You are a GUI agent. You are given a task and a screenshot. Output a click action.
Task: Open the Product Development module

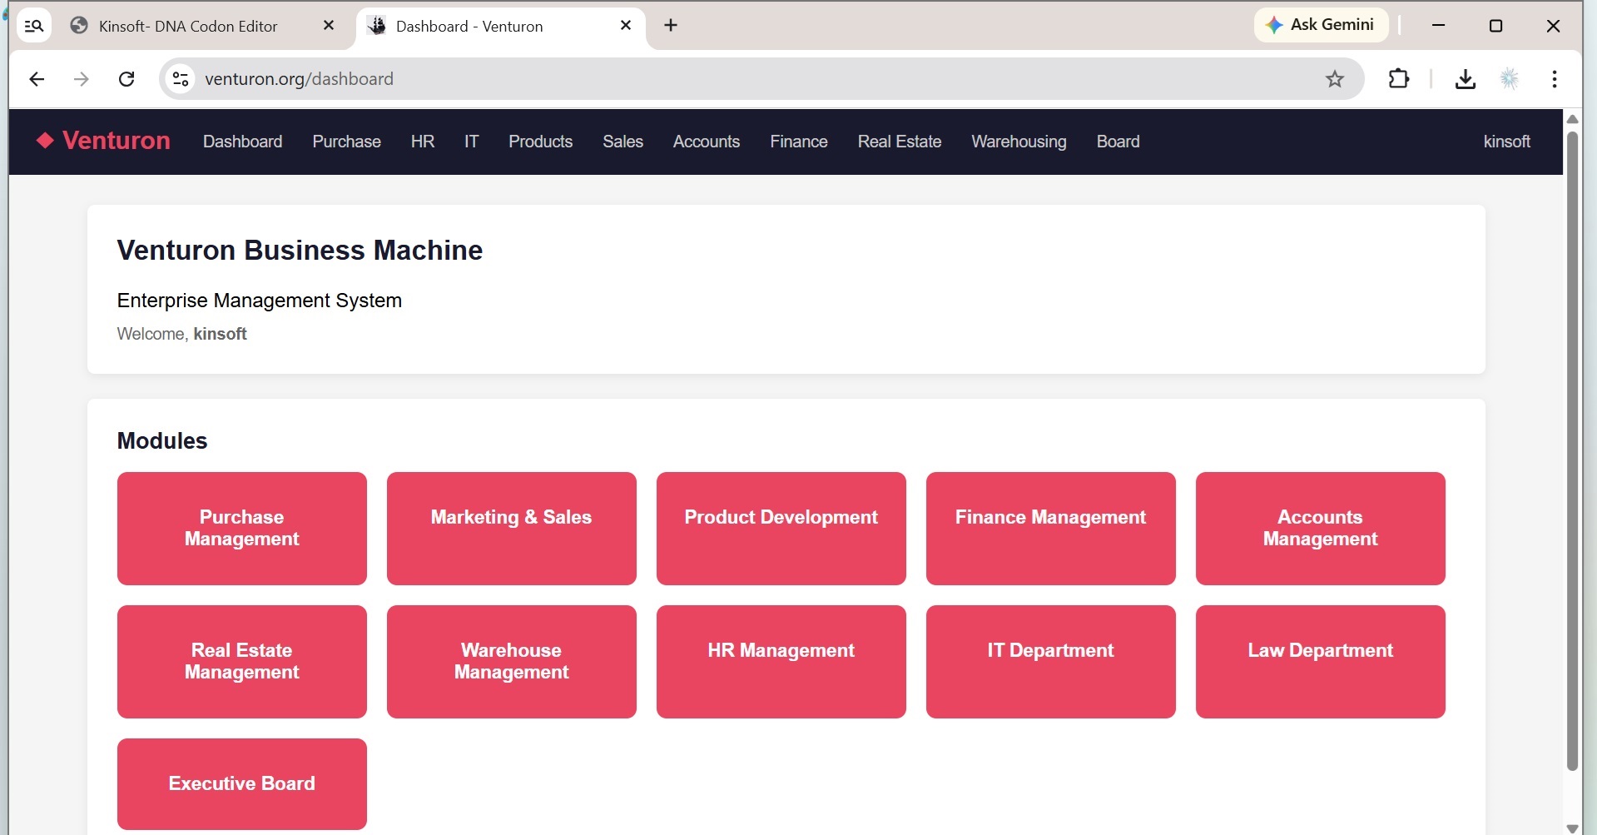point(781,529)
